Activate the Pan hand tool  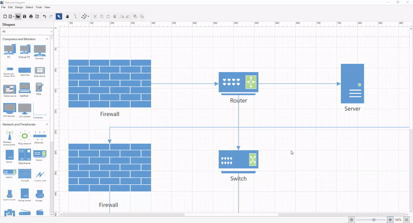[x=67, y=16]
